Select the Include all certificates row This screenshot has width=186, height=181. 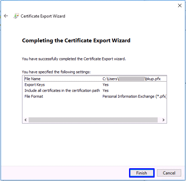(95, 90)
